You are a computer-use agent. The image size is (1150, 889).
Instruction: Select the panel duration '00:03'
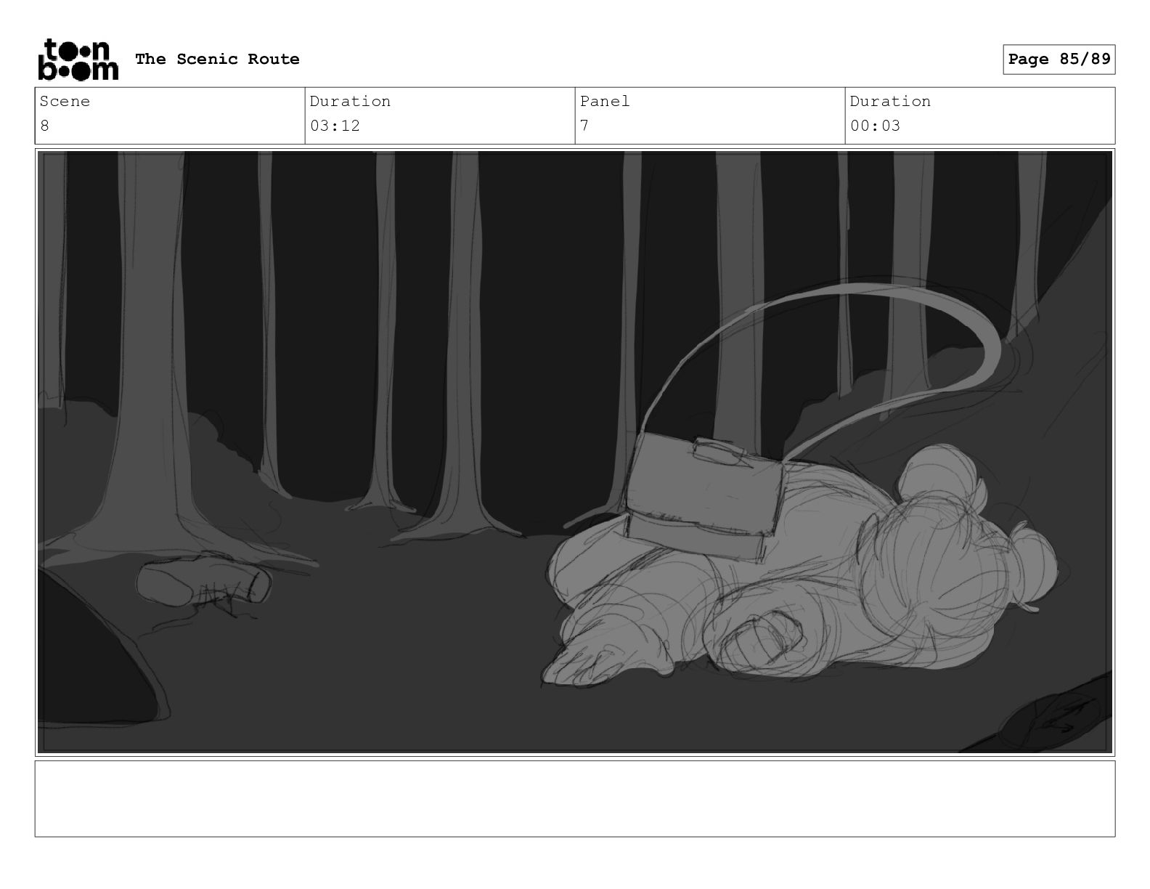pos(875,126)
